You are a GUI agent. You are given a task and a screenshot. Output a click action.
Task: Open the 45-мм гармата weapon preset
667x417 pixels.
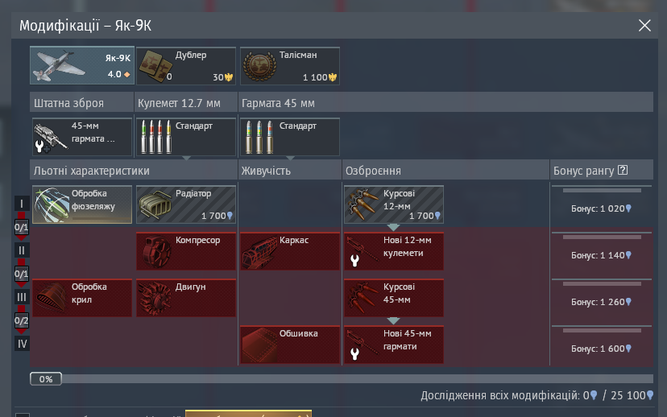[82, 137]
